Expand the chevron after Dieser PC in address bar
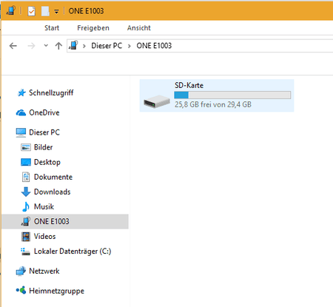 coord(129,46)
